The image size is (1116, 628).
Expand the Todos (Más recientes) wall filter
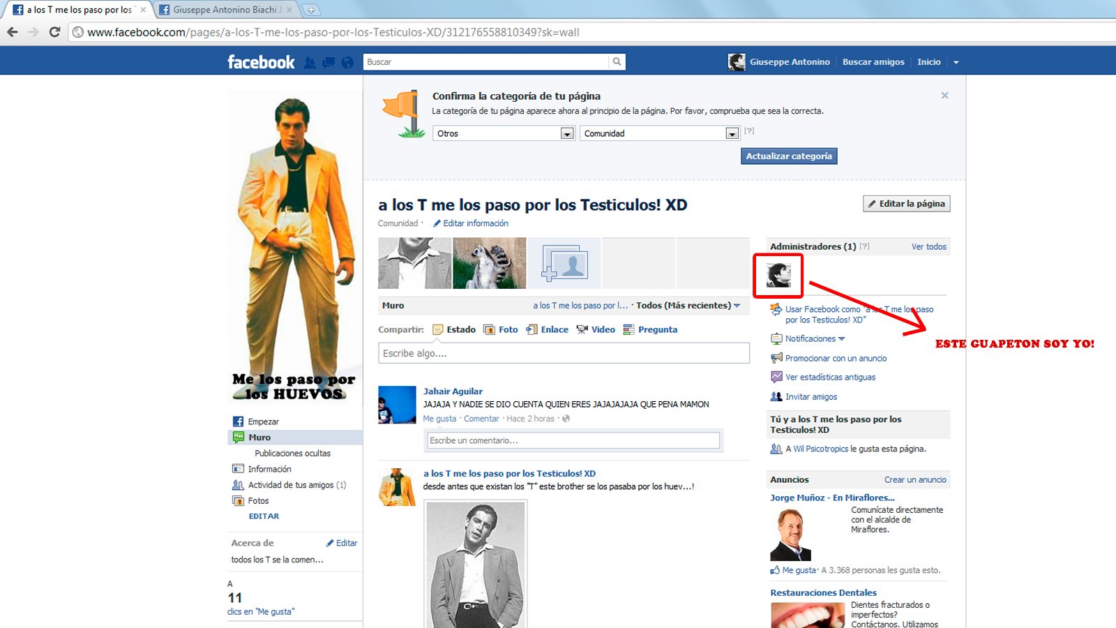(688, 306)
